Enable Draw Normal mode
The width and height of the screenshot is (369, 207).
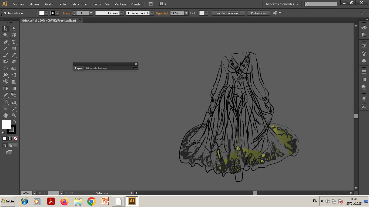tap(5, 145)
